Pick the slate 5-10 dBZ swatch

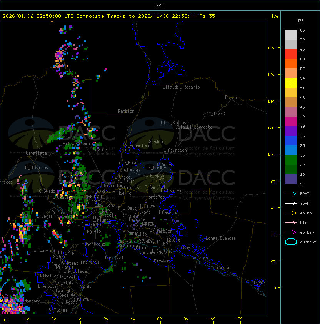[291, 179]
